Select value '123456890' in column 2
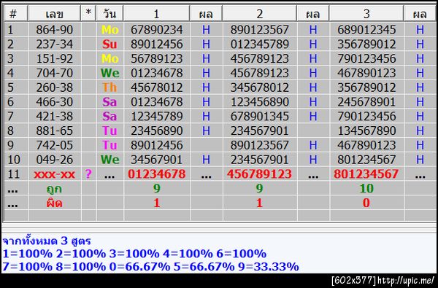Viewport: 438px width, 288px height. 259,102
